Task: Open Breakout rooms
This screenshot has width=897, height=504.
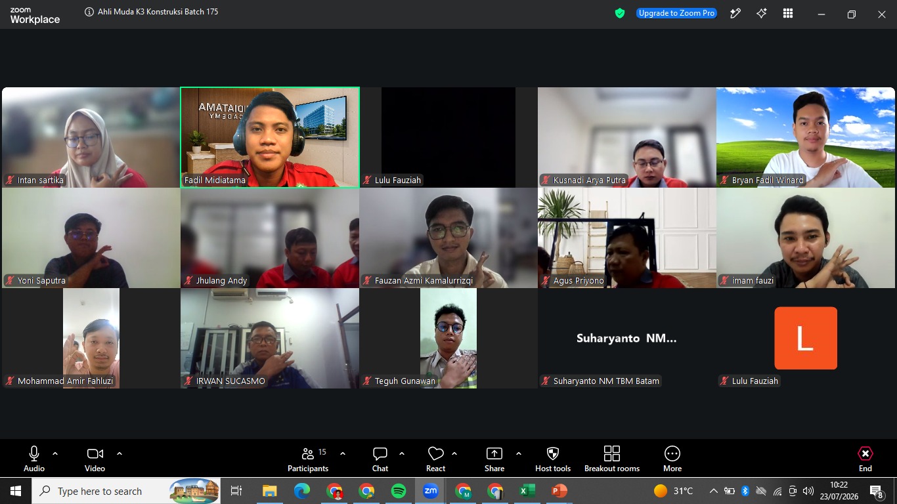Action: click(612, 458)
